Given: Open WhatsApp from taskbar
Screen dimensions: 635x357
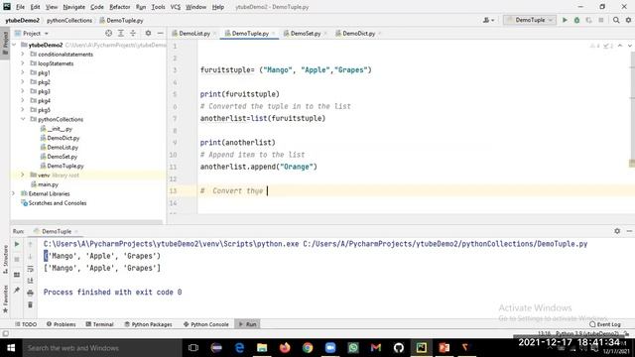Looking at the screenshot, I should pyautogui.click(x=353, y=348).
